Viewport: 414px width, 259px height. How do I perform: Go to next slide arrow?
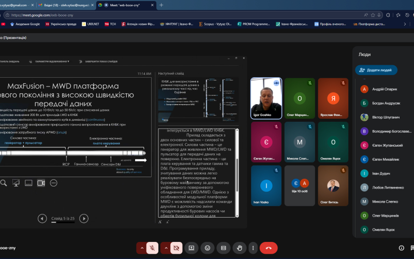click(x=84, y=219)
